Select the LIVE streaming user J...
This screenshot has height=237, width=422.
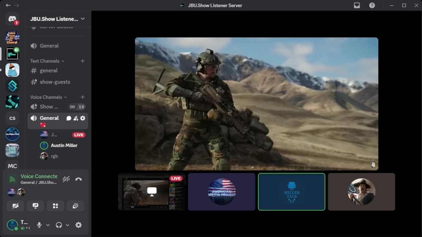[x=54, y=135]
